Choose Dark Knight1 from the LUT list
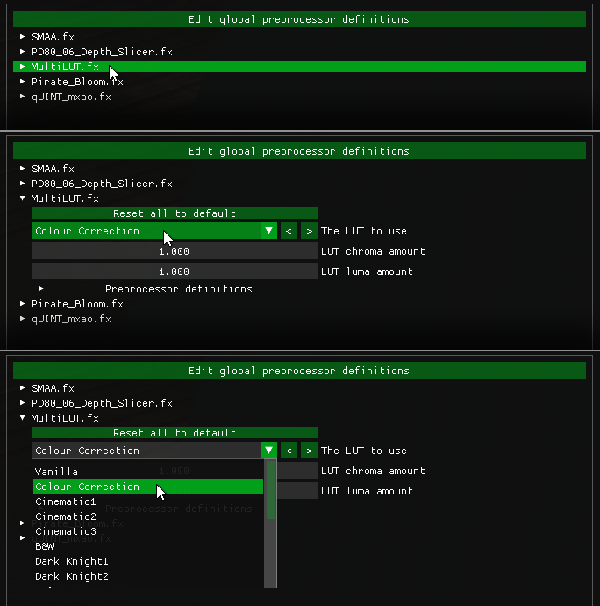Screen dimensions: 600x606 pyautogui.click(x=72, y=561)
